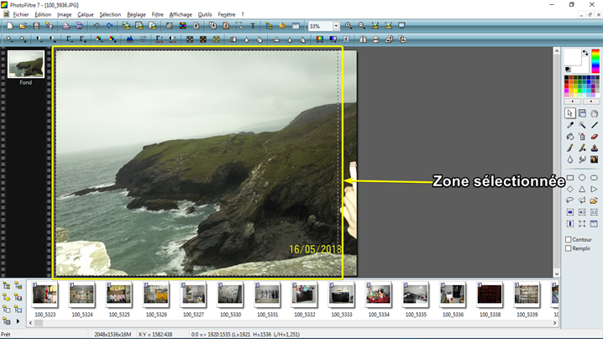Choose the Rectangle selection shape
The height and width of the screenshot is (339, 603).
point(570,178)
